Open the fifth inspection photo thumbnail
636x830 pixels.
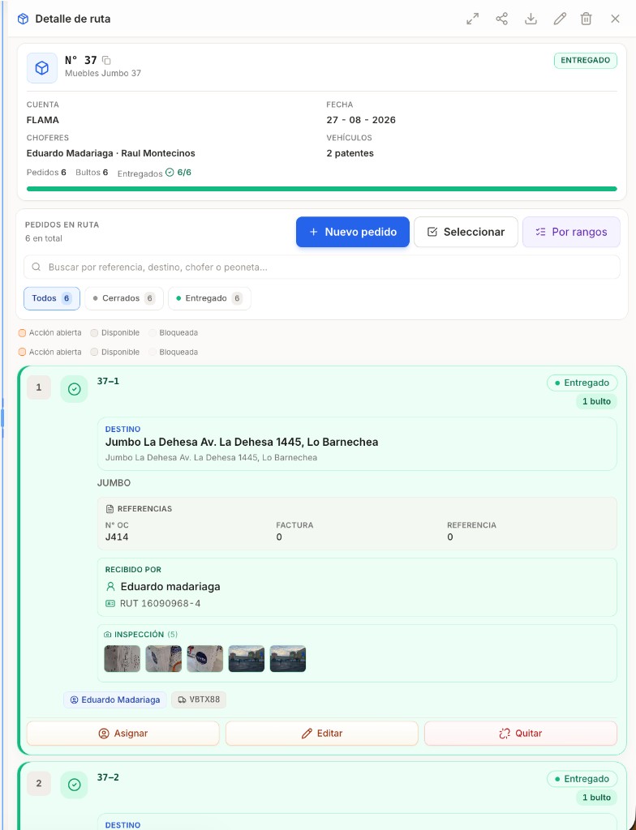[288, 658]
